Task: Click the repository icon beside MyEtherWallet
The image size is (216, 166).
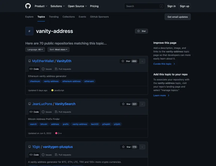Action: (30, 61)
